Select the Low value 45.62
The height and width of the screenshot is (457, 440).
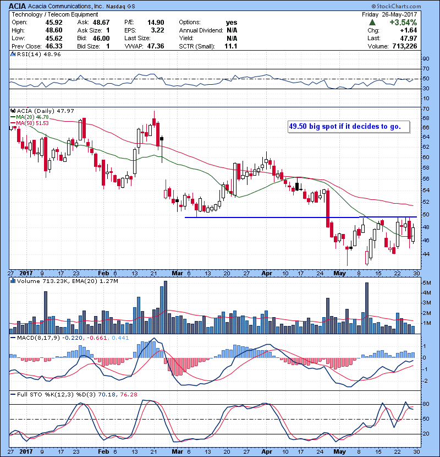(x=54, y=38)
